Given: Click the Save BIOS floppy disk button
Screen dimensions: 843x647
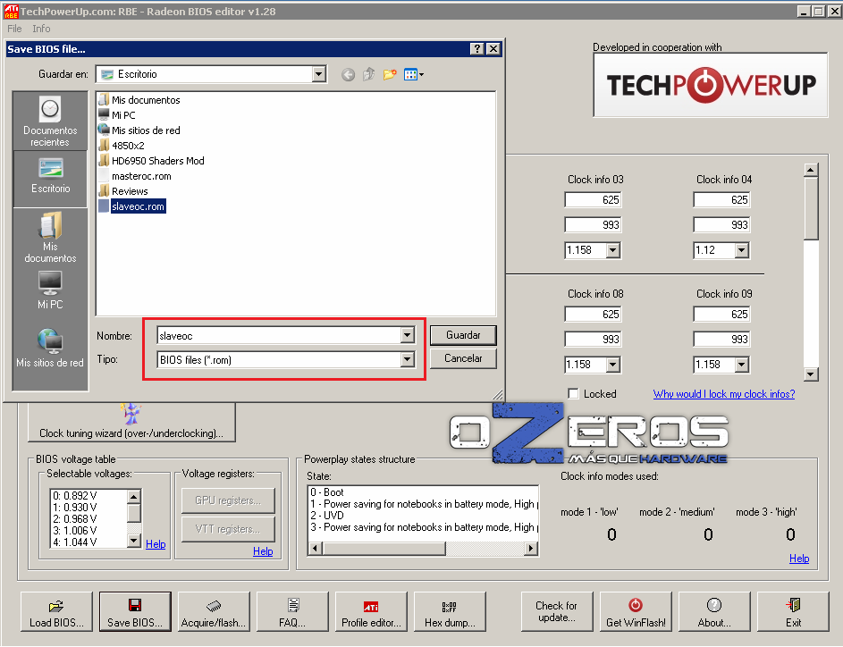Looking at the screenshot, I should pyautogui.click(x=135, y=612).
